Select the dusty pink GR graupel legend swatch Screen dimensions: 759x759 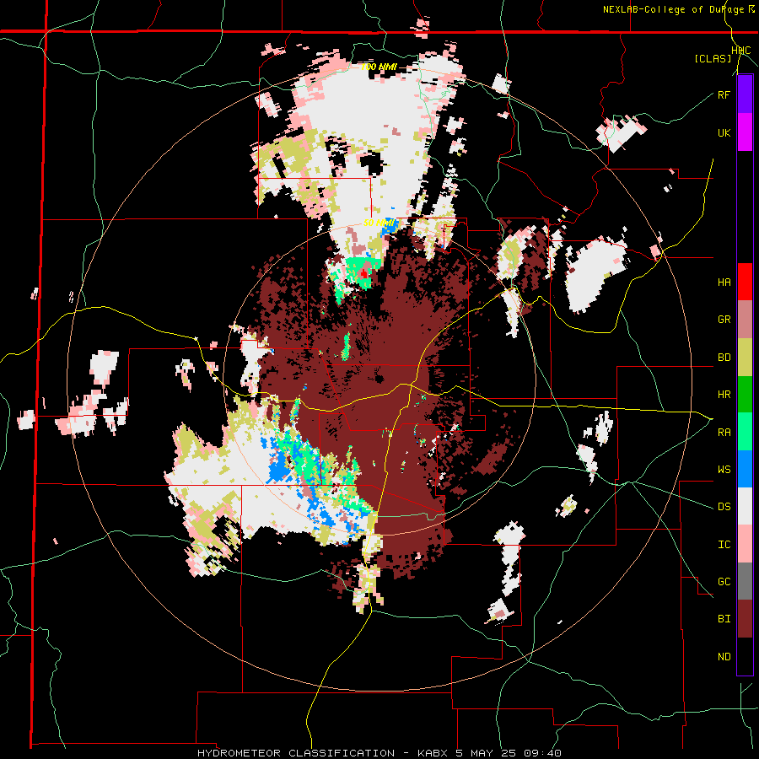tap(745, 320)
